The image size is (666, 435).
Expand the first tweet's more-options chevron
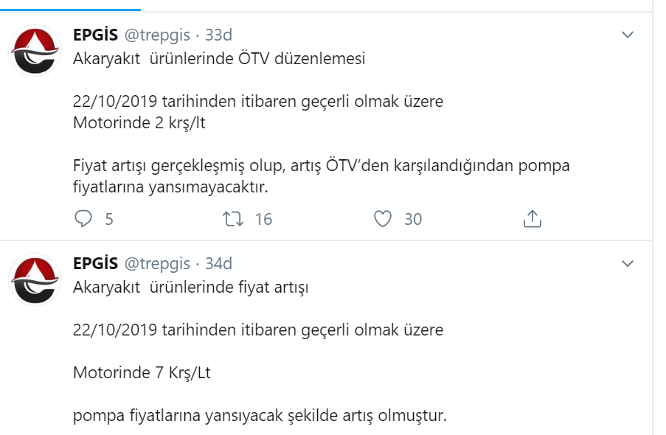(x=628, y=35)
